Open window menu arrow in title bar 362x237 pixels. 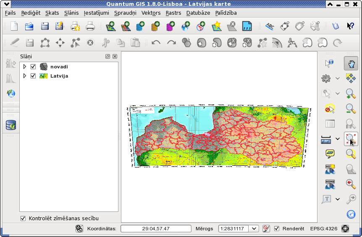(7, 4)
